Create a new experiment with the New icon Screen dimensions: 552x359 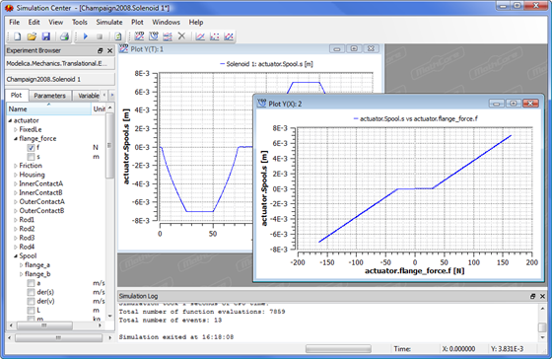pos(17,36)
